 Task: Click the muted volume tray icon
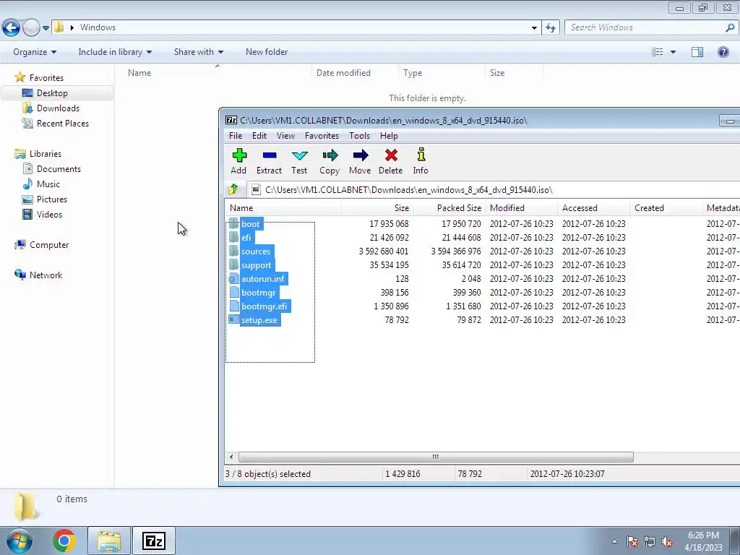(x=667, y=542)
